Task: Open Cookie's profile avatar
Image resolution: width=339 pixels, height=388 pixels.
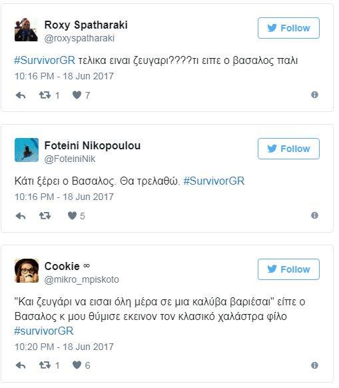Action: pos(27,271)
